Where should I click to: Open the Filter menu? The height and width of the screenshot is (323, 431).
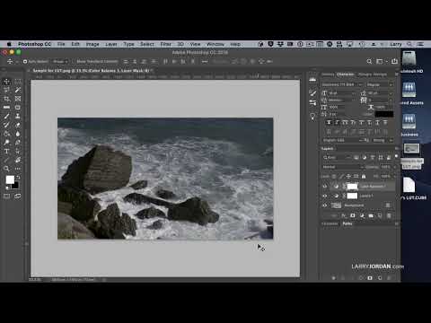(x=165, y=44)
